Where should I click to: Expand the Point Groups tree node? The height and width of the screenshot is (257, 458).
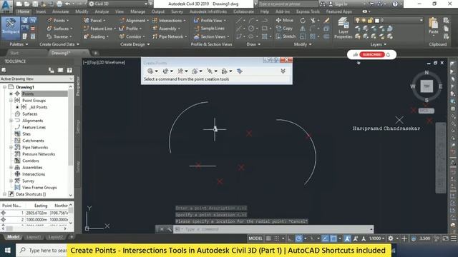click(x=11, y=101)
